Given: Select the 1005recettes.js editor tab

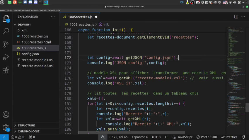Looking at the screenshot, I should pyautogui.click(x=80, y=17).
